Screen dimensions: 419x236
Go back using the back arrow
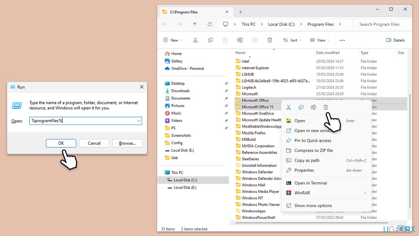click(165, 24)
